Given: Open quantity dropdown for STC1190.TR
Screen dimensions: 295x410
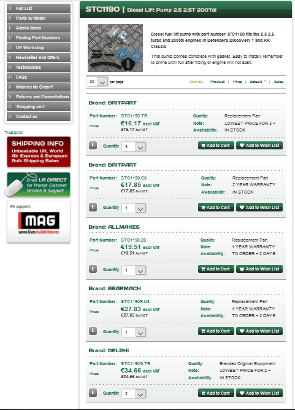Looking at the screenshot, I should pos(134,146).
